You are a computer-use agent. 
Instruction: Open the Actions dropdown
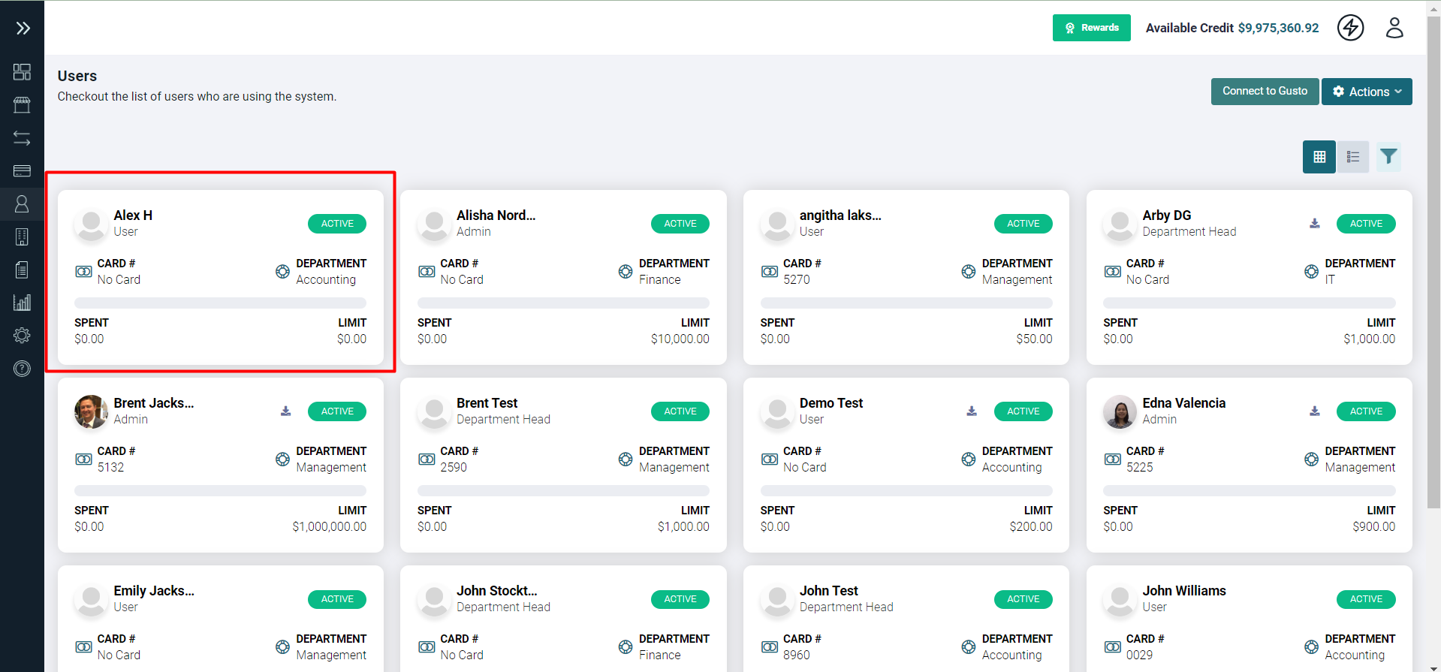click(x=1367, y=92)
